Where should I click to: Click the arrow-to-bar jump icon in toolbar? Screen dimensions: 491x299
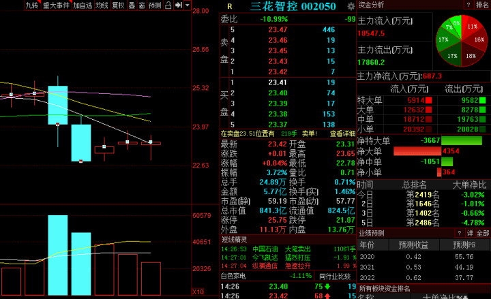click(177, 5)
